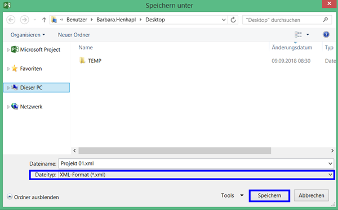Click Desktop in the address path
Screen dimensions: 338x210
tap(155, 20)
